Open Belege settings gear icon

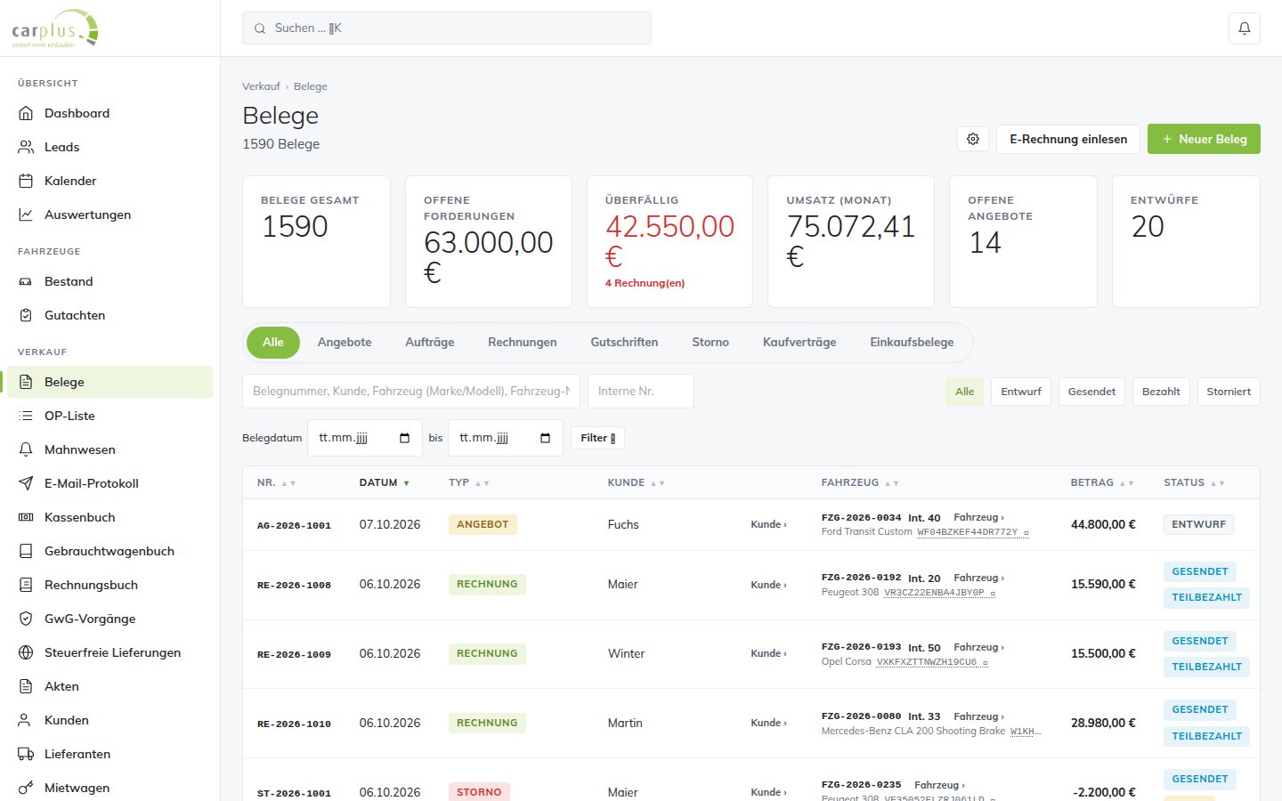point(973,139)
